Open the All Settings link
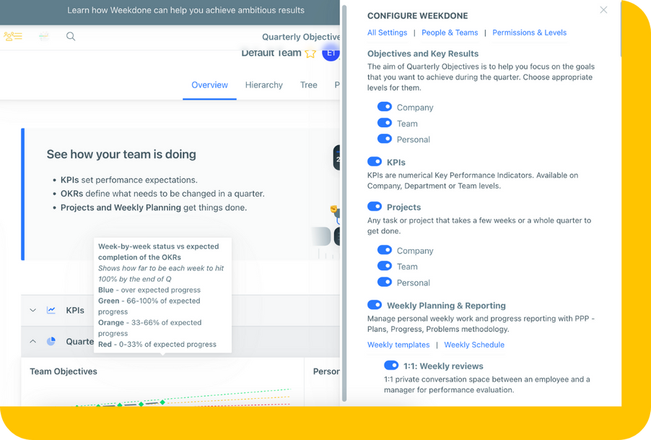The width and height of the screenshot is (651, 440). point(388,33)
